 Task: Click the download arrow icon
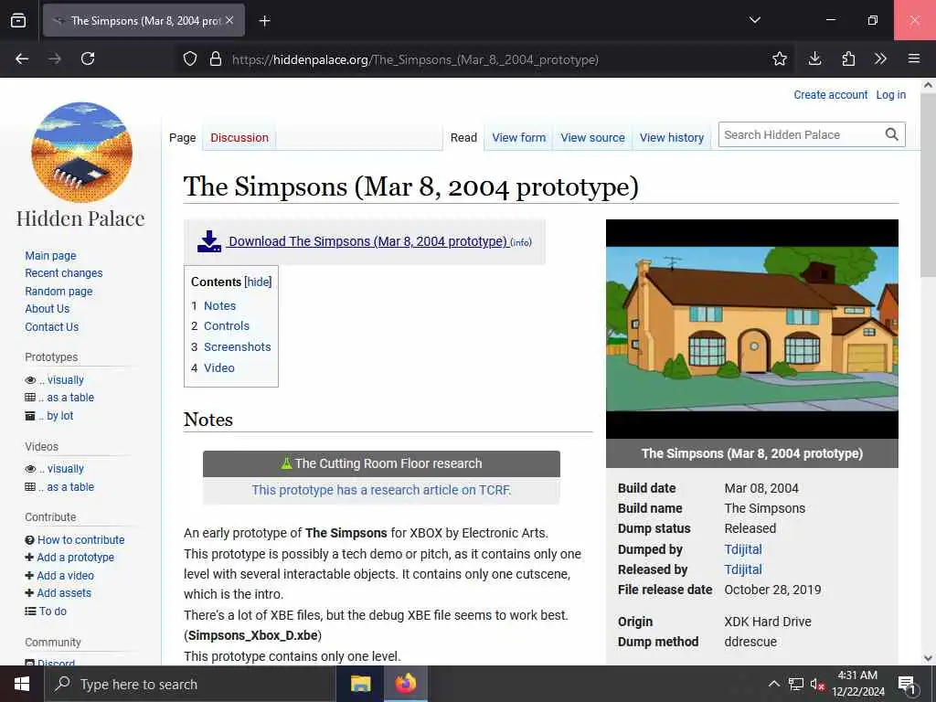tap(209, 241)
